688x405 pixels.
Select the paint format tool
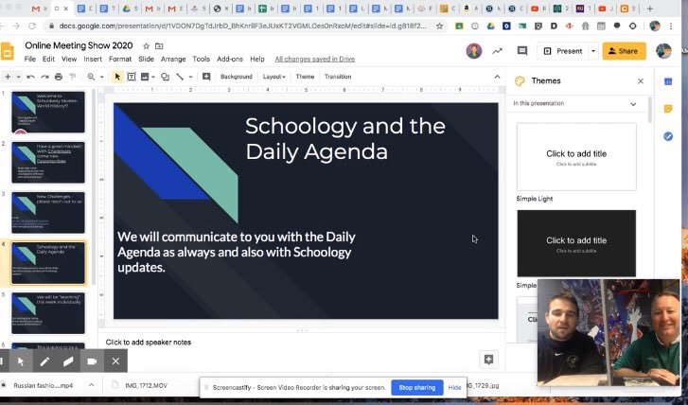pos(73,77)
